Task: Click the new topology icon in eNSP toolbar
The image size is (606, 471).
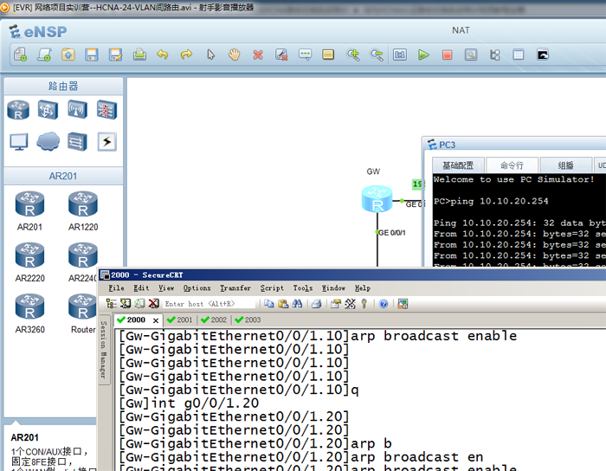Action: 21,55
